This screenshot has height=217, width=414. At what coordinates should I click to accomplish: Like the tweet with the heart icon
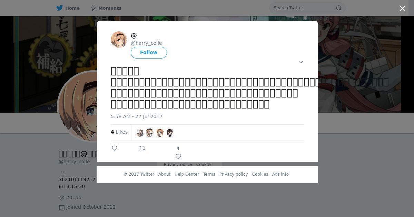[178, 156]
